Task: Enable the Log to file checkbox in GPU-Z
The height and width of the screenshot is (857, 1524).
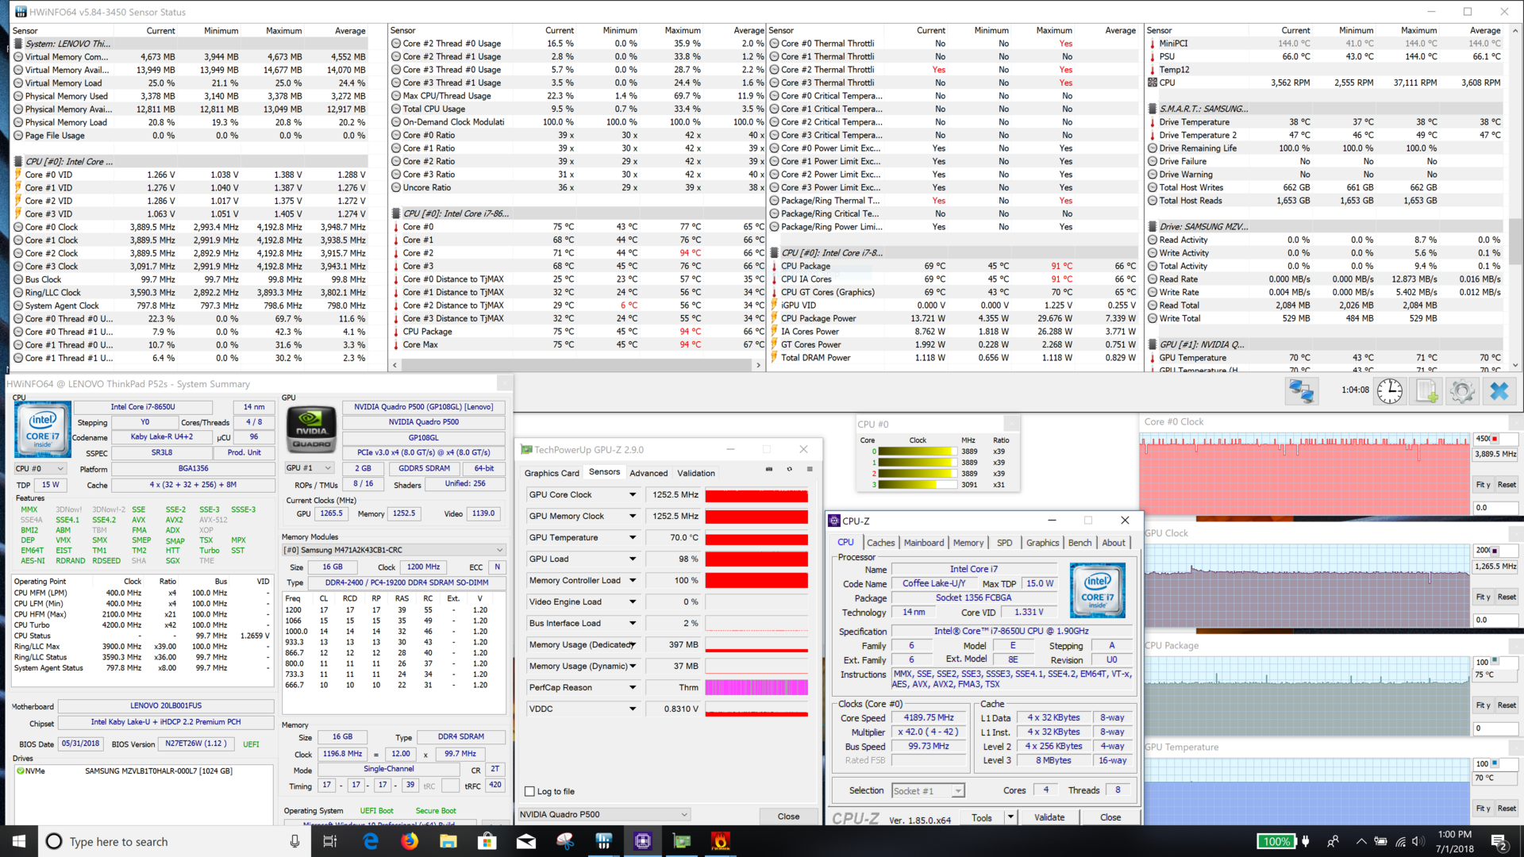Action: click(x=529, y=791)
